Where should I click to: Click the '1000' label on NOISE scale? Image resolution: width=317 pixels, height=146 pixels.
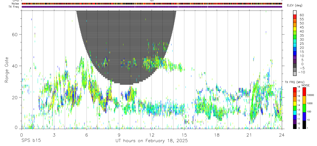(310, 104)
